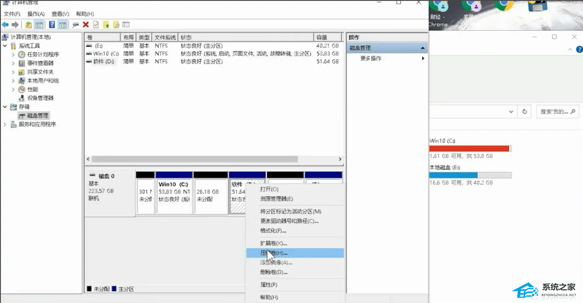Select 压缩卷(H) in the context menu

(x=273, y=253)
